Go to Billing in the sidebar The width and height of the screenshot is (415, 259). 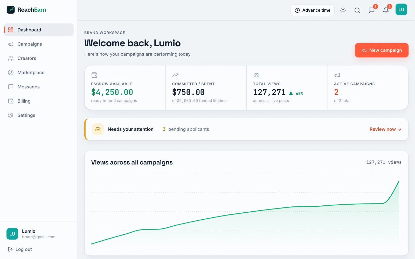click(39, 101)
